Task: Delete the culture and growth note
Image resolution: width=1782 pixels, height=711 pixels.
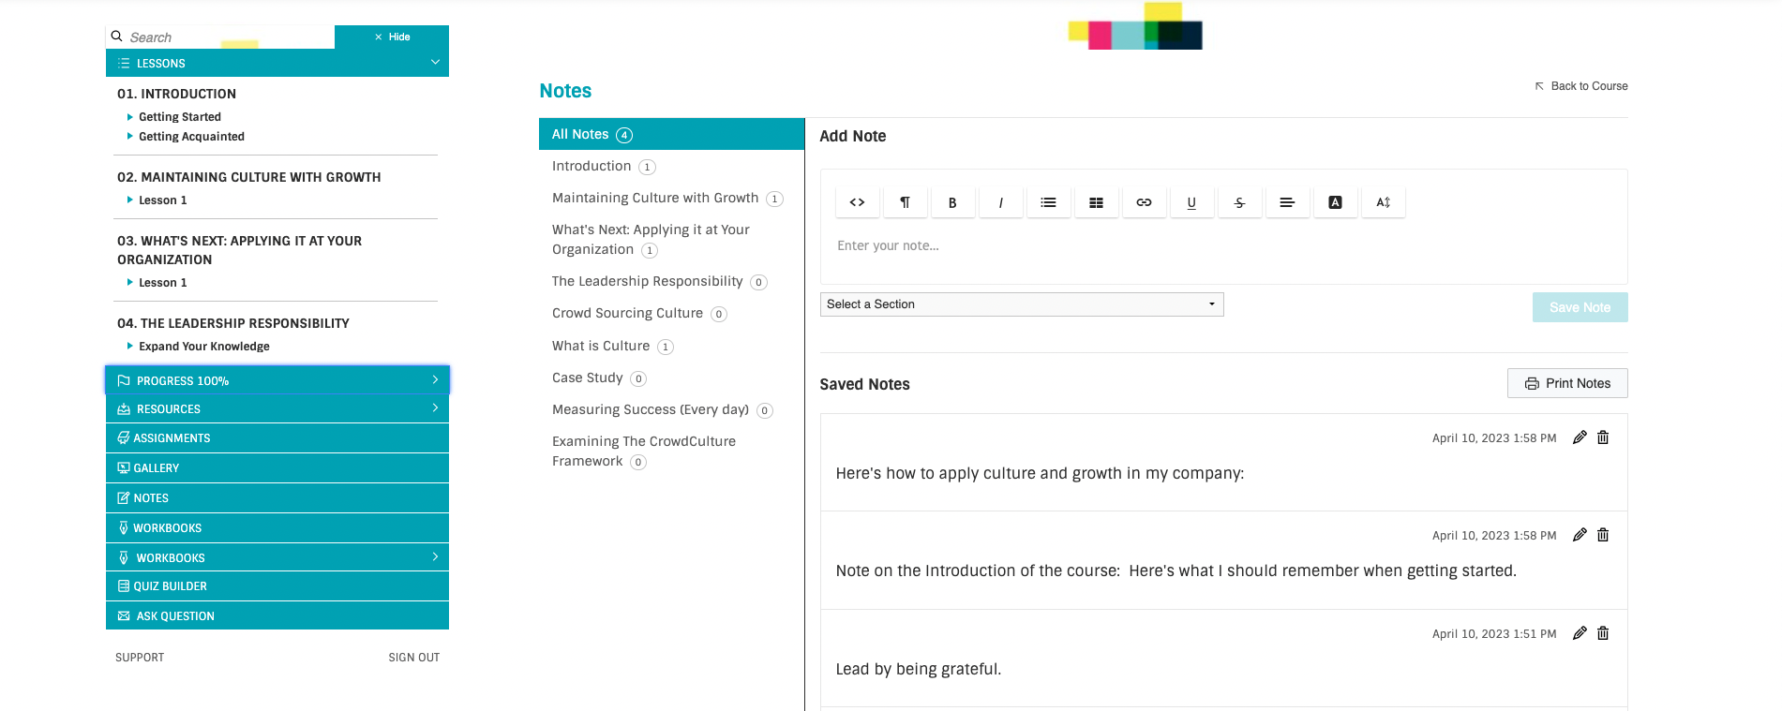Action: [1603, 437]
